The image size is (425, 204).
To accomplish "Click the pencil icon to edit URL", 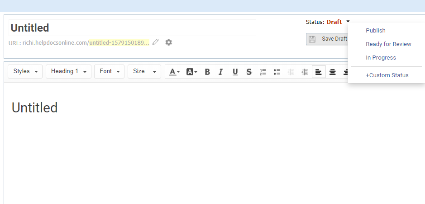I will (x=156, y=42).
